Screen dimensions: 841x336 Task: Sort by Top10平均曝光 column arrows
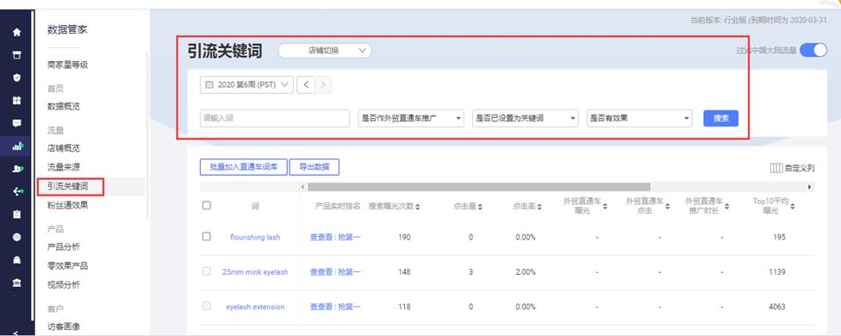tap(792, 206)
